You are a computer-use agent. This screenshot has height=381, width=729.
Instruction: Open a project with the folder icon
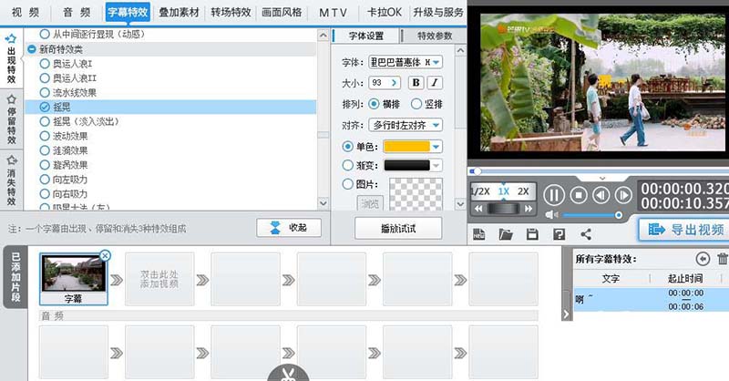(x=507, y=234)
